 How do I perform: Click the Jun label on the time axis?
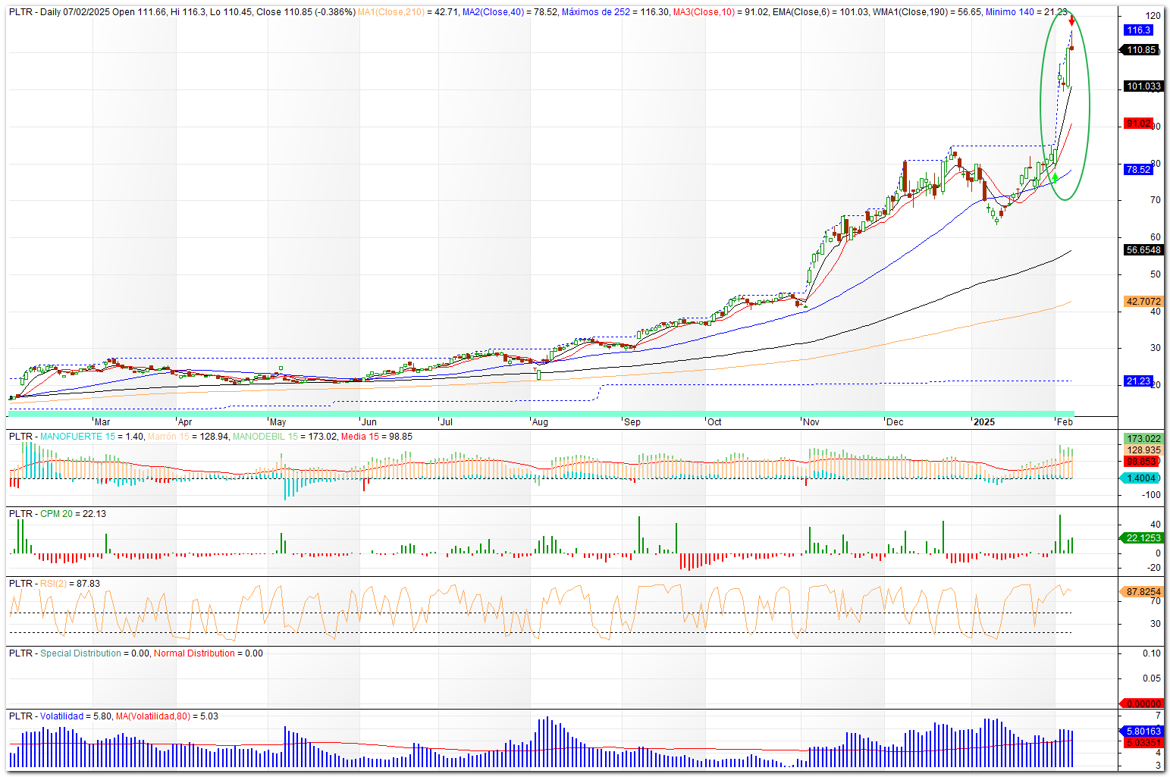pyautogui.click(x=369, y=422)
